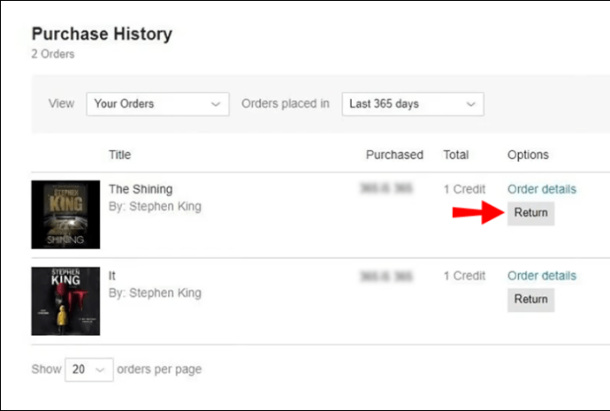Open the It title text
610x411 pixels.
coord(112,276)
